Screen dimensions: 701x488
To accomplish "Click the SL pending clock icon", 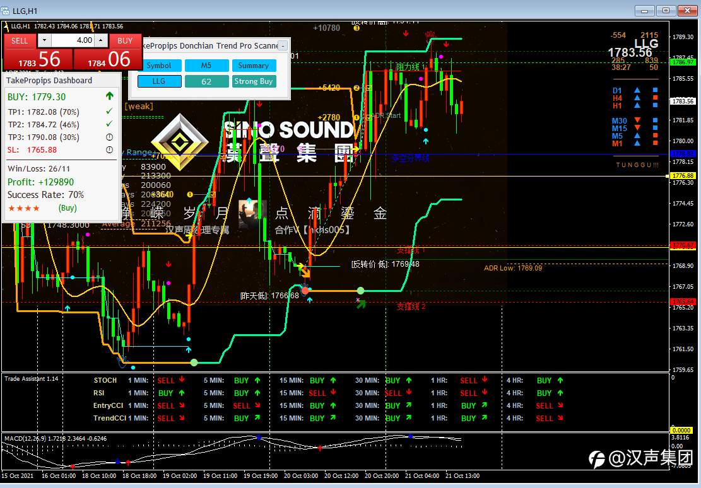I will (110, 149).
